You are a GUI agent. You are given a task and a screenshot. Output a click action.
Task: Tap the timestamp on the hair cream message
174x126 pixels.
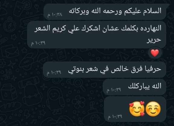click(38, 43)
